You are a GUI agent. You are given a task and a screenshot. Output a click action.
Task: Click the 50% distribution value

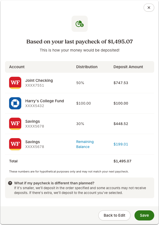pos(80,83)
